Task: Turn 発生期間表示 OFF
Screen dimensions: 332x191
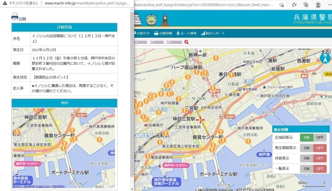Action: (320, 148)
